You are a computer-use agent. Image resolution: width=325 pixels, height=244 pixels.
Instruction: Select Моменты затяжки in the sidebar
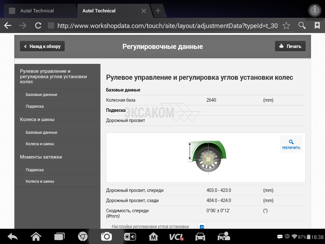(41, 157)
